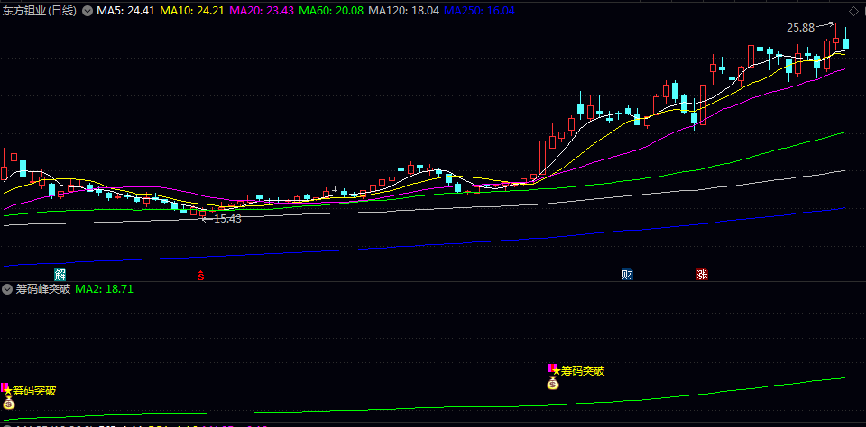Click the 15.43 low price label
Viewport: 866px width, 427px height.
227,219
